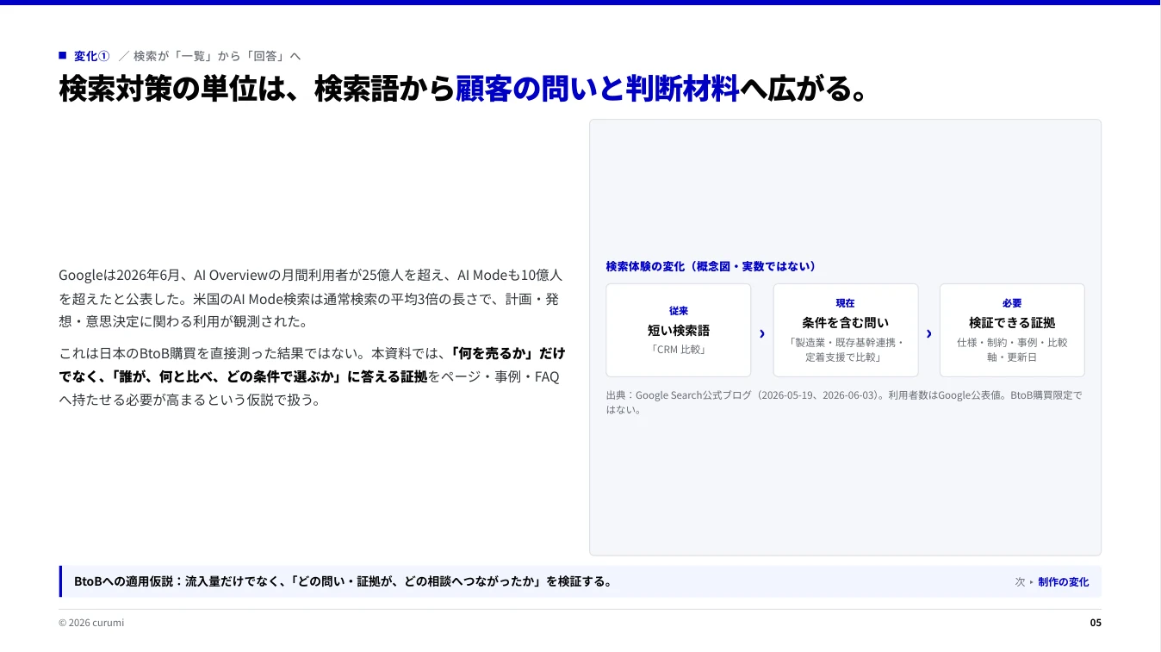Click the © 2026 curumi footer text

coord(91,622)
